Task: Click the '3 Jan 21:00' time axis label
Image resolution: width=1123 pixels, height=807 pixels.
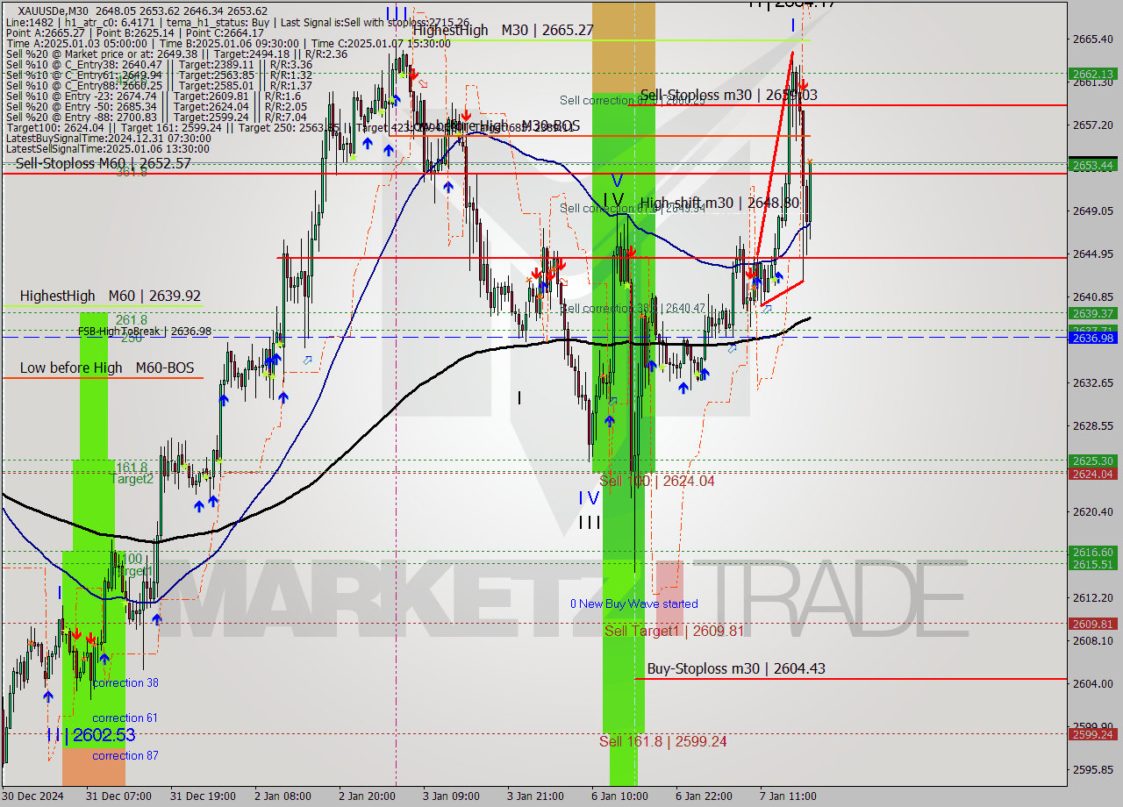Action: [x=535, y=796]
